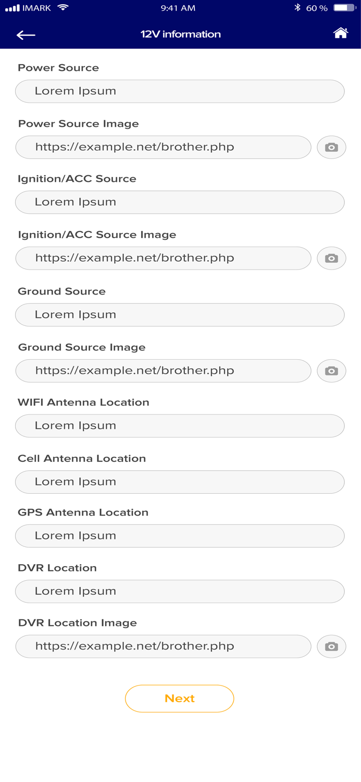Tap the Bluetooth status bar icon
Image resolution: width=361 pixels, height=782 pixels.
click(297, 8)
